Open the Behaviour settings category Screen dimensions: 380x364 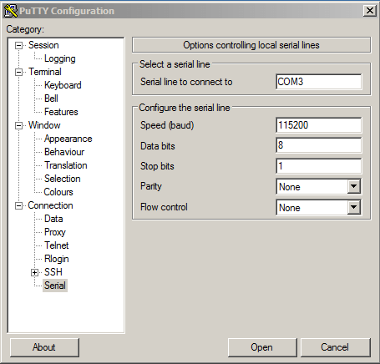click(64, 152)
